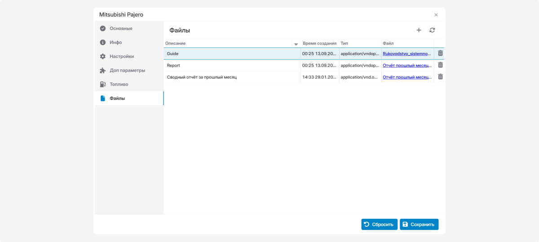539x242 pixels.
Task: Click the Файл column header
Action: tap(388, 43)
